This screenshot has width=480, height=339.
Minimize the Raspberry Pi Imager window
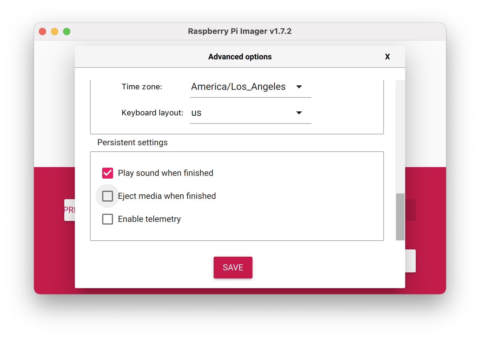(x=55, y=31)
